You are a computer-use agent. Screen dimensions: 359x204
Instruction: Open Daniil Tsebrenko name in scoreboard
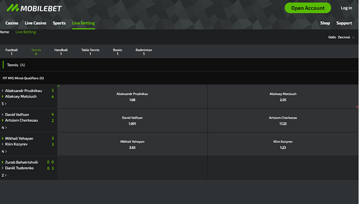(20, 168)
